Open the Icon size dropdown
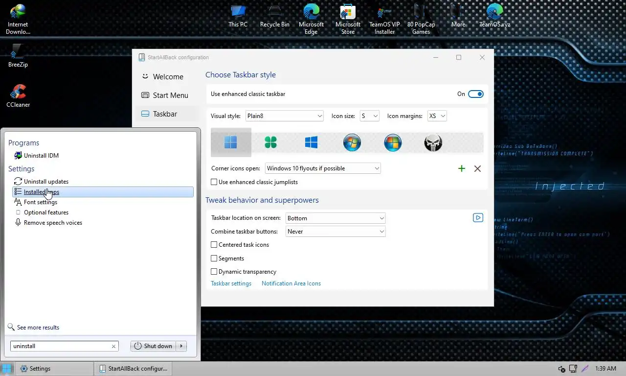 pyautogui.click(x=369, y=116)
